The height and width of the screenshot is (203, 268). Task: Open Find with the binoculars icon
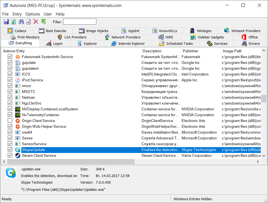point(21,22)
